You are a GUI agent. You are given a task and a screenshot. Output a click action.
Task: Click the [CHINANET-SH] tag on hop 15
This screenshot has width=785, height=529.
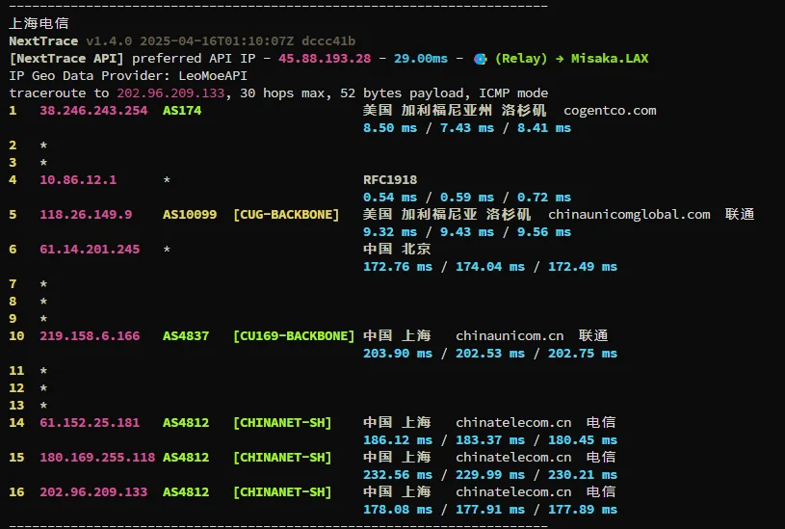coord(282,458)
